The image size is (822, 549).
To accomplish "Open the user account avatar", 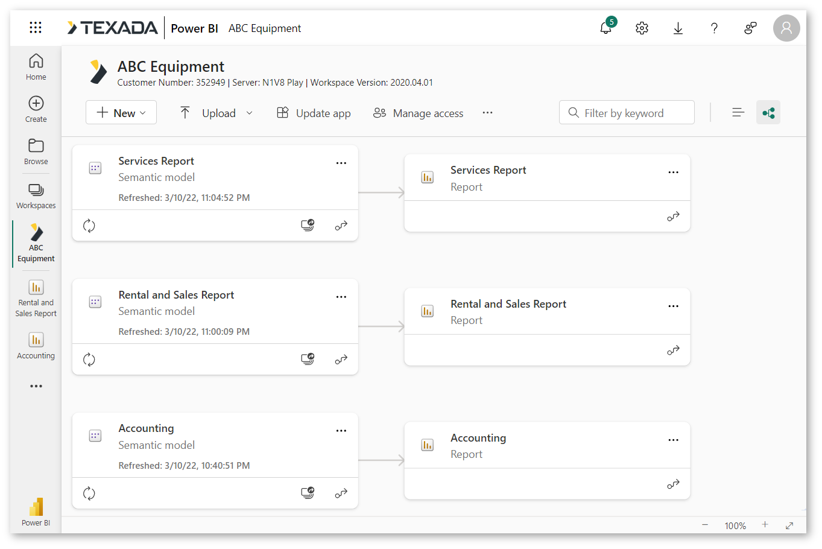I will point(786,28).
